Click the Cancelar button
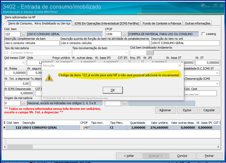The image size is (226, 163). (x=209, y=110)
